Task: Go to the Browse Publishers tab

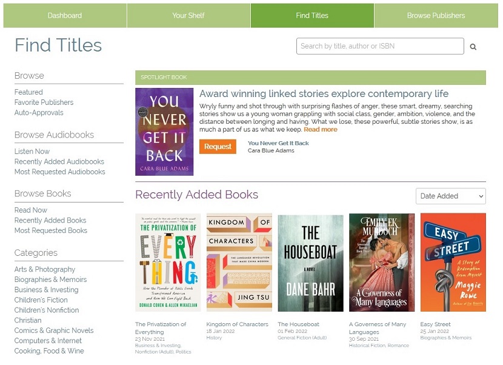Action: point(436,16)
